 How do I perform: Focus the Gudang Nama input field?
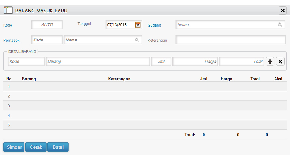pos(230,25)
